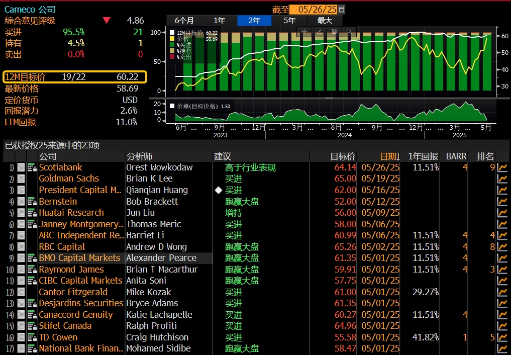Screen dimensions: 511x355
Task: Sort by the 排名 column header
Action: pos(485,156)
